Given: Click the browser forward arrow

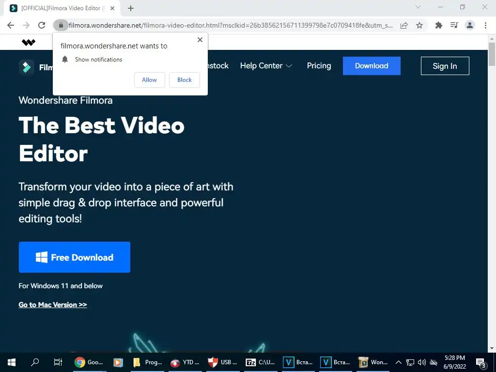Looking at the screenshot, I should pos(26,25).
